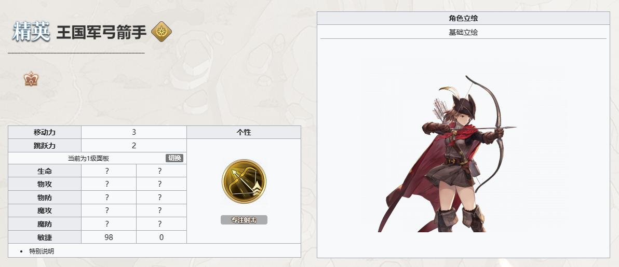The width and height of the screenshot is (619, 267).
Task: Select the 基础立绘 tab
Action: pos(463,32)
